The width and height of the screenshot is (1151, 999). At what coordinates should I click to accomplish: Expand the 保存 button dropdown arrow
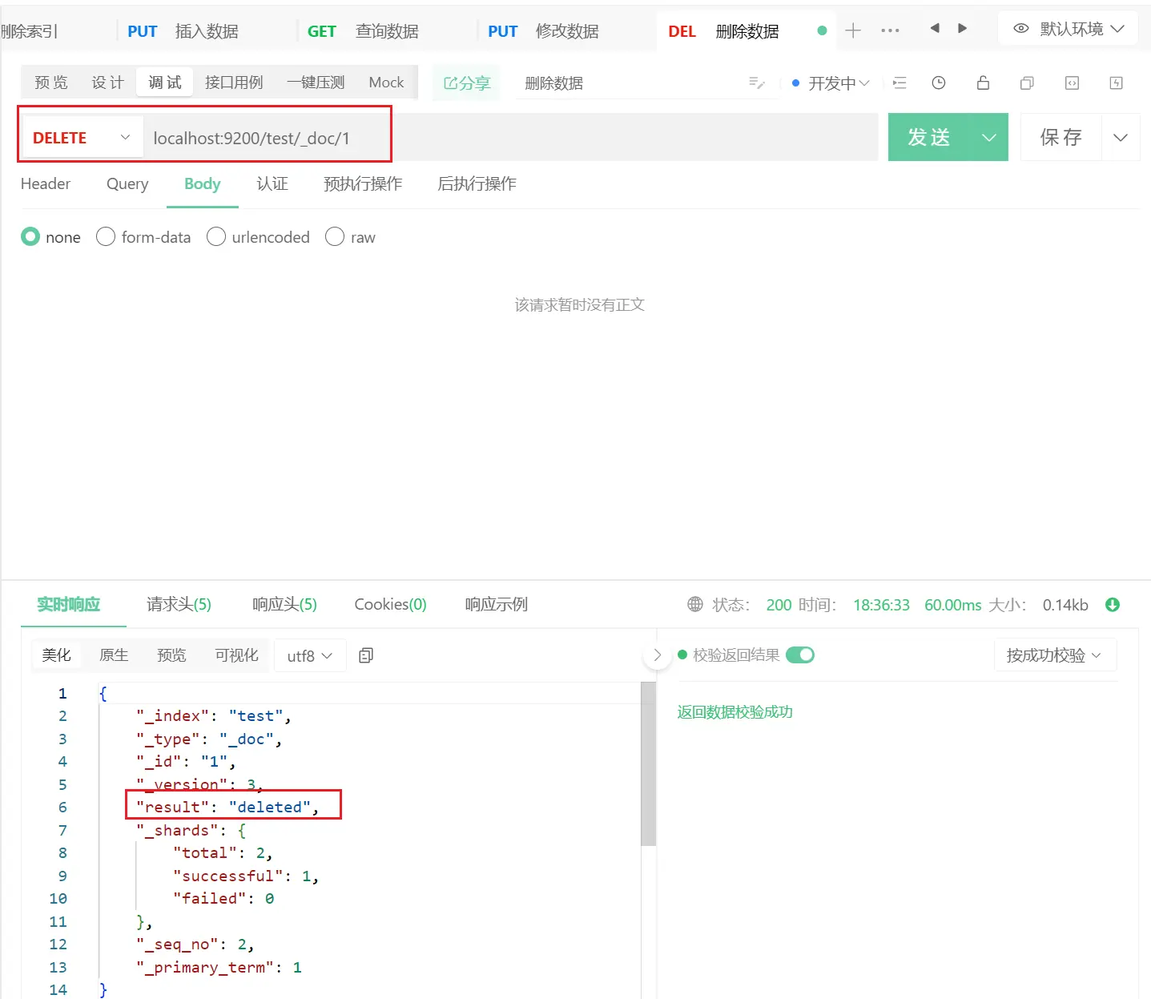point(1121,137)
